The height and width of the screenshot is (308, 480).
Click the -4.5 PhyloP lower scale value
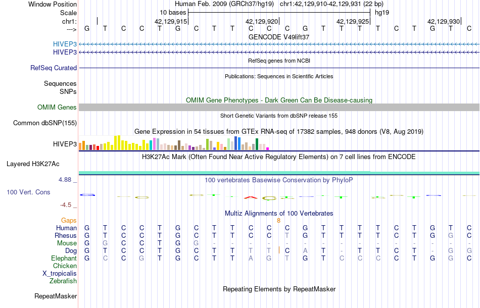point(66,205)
